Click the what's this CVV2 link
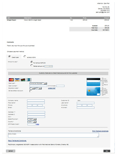 pyautogui.click(x=52, y=88)
